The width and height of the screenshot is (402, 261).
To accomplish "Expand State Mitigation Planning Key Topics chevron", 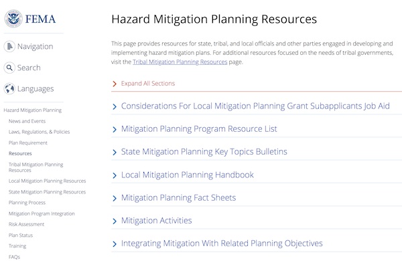I will [115, 152].
